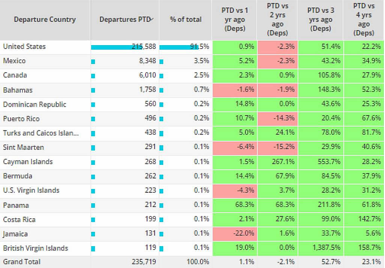The width and height of the screenshot is (385, 268).
Task: Click the blue marker beside Bahamas departures
Action: coord(93,90)
